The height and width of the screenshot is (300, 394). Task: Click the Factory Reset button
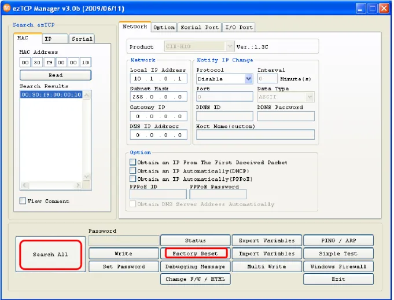[195, 254]
